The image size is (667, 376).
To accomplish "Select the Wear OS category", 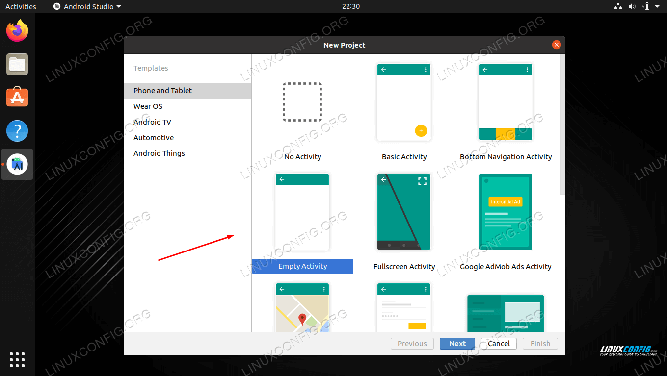I will point(187,106).
